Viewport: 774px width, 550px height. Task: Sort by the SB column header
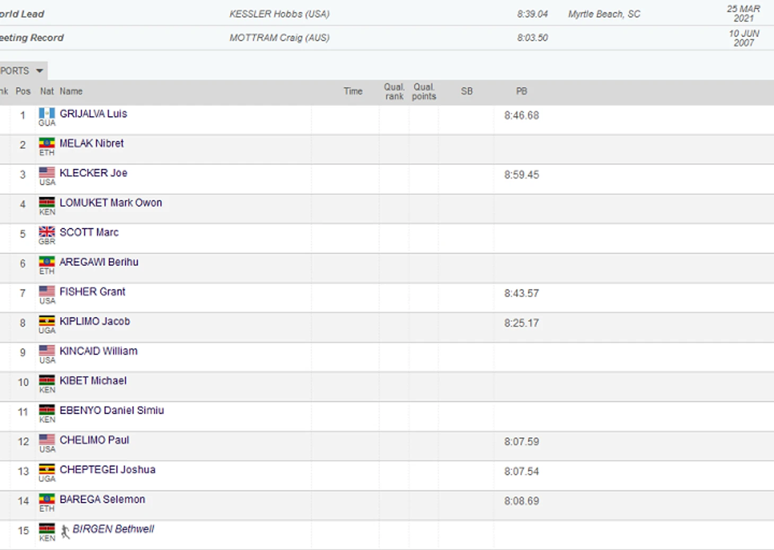coord(467,91)
